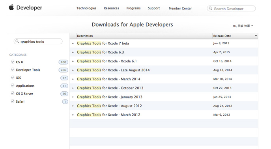
Task: Click the Apple logo icon
Action: 11,7
